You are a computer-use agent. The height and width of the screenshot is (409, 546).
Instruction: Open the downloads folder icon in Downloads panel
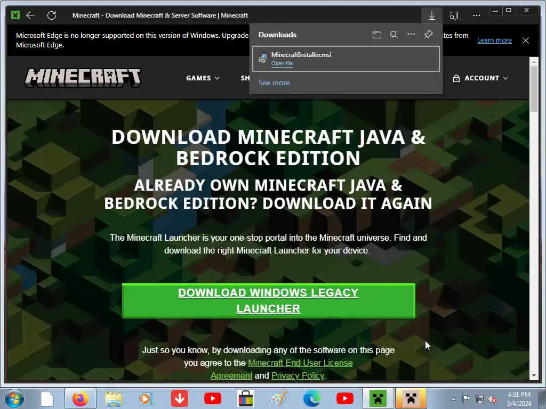tap(377, 35)
